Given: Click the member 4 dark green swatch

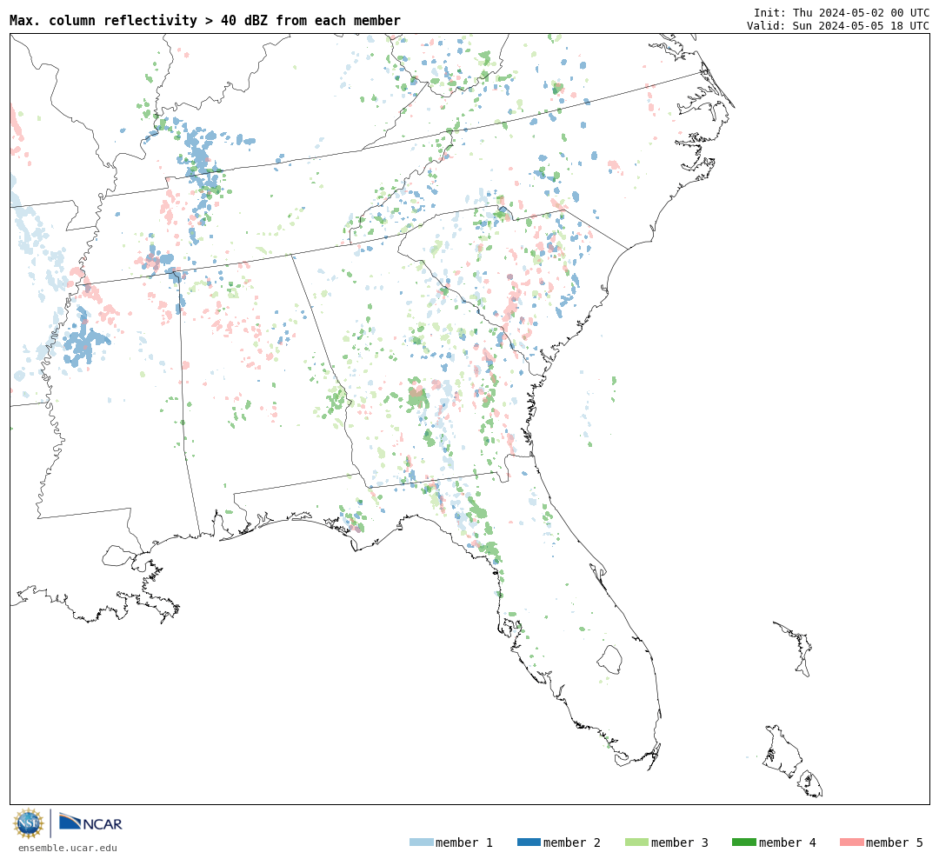Looking at the screenshot, I should 743,842.
